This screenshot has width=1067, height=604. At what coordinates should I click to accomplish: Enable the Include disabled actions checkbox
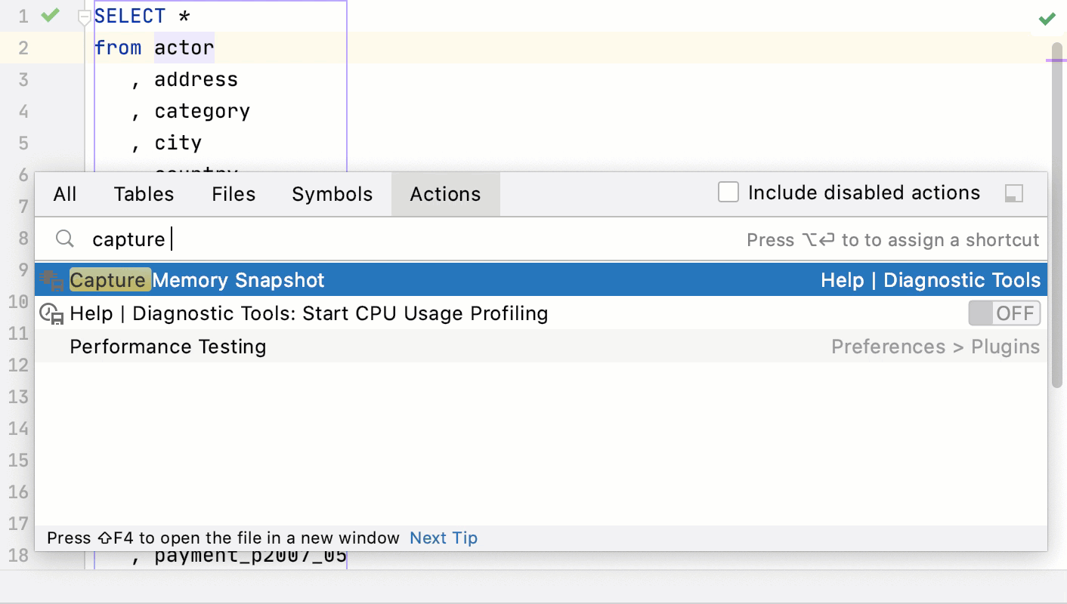pos(728,193)
